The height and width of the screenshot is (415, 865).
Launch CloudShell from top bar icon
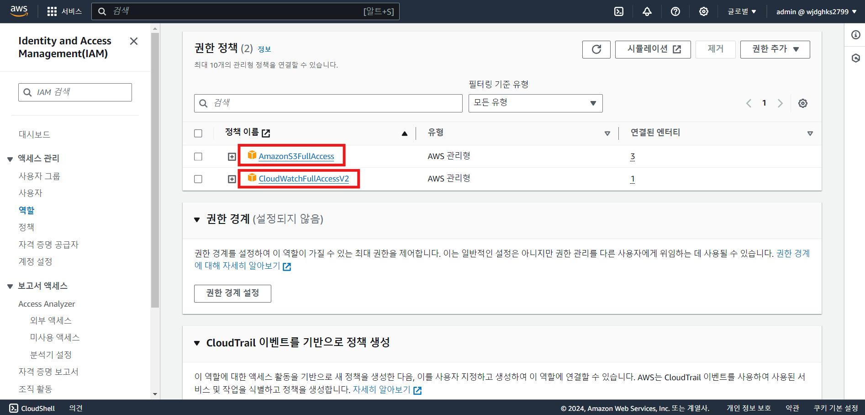click(x=619, y=11)
